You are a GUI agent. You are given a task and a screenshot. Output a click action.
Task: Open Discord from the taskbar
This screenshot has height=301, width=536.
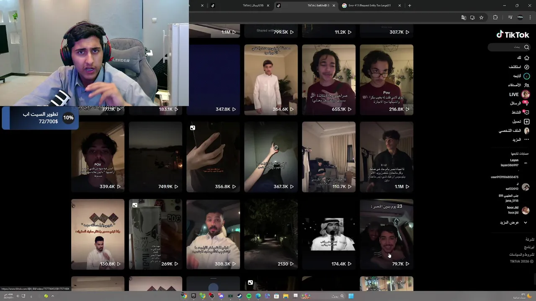tap(221, 296)
